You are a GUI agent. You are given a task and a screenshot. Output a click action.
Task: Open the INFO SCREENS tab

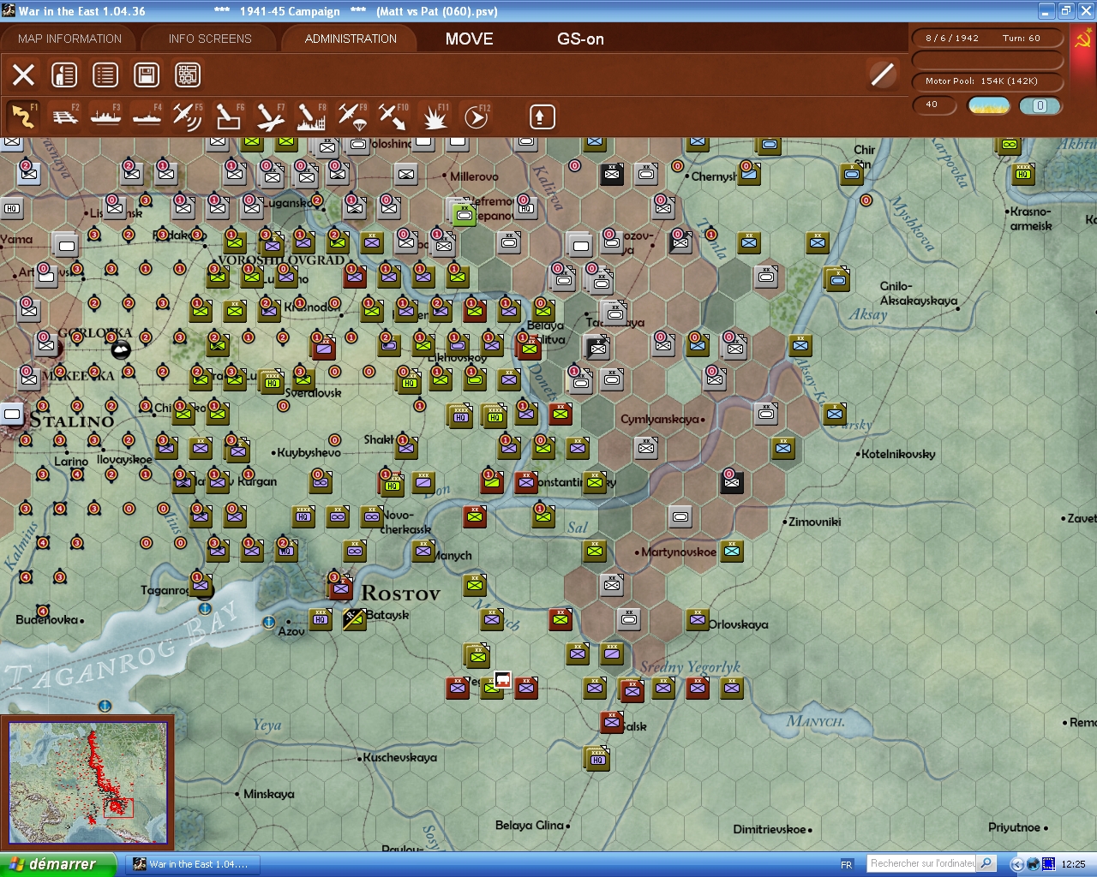[210, 39]
